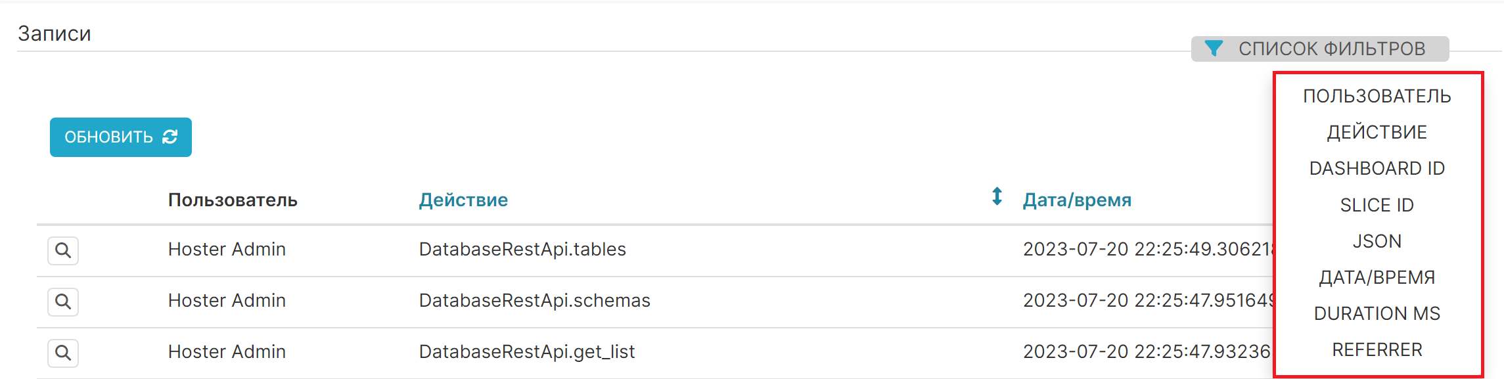Open details magnifier for DatabaseRestApi.get_list row
Viewport: 1504px width, 379px height.
(63, 353)
